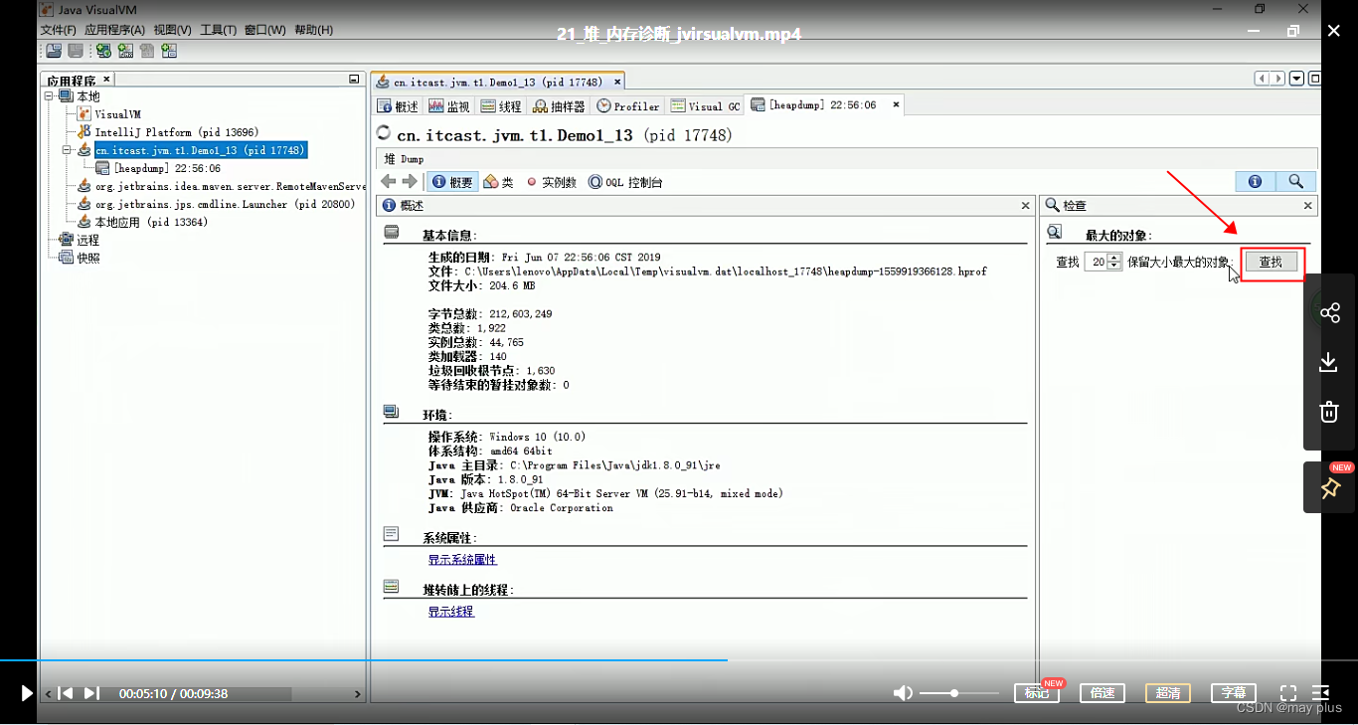Screen dimensions: 1358x725
Task: Select the 类 classes view button
Action: (x=499, y=182)
